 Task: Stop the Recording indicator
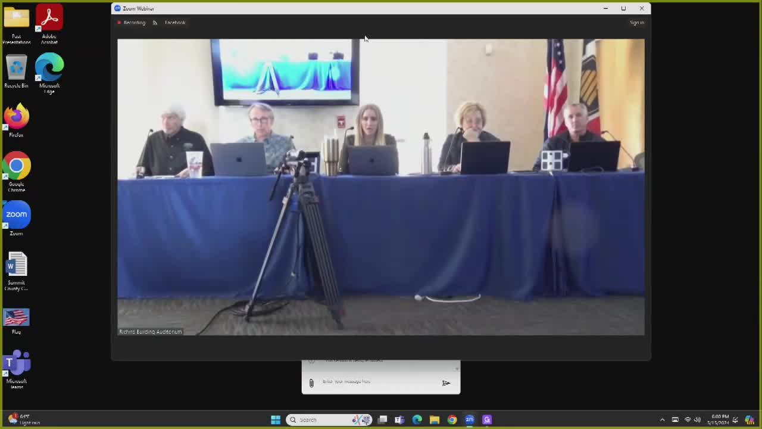[x=131, y=22]
